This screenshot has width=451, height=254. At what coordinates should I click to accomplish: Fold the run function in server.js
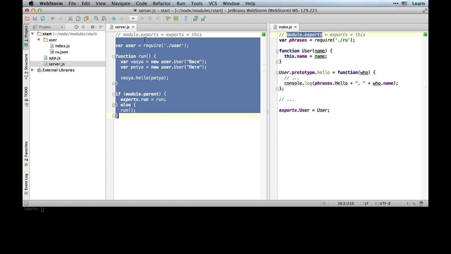tap(113, 56)
